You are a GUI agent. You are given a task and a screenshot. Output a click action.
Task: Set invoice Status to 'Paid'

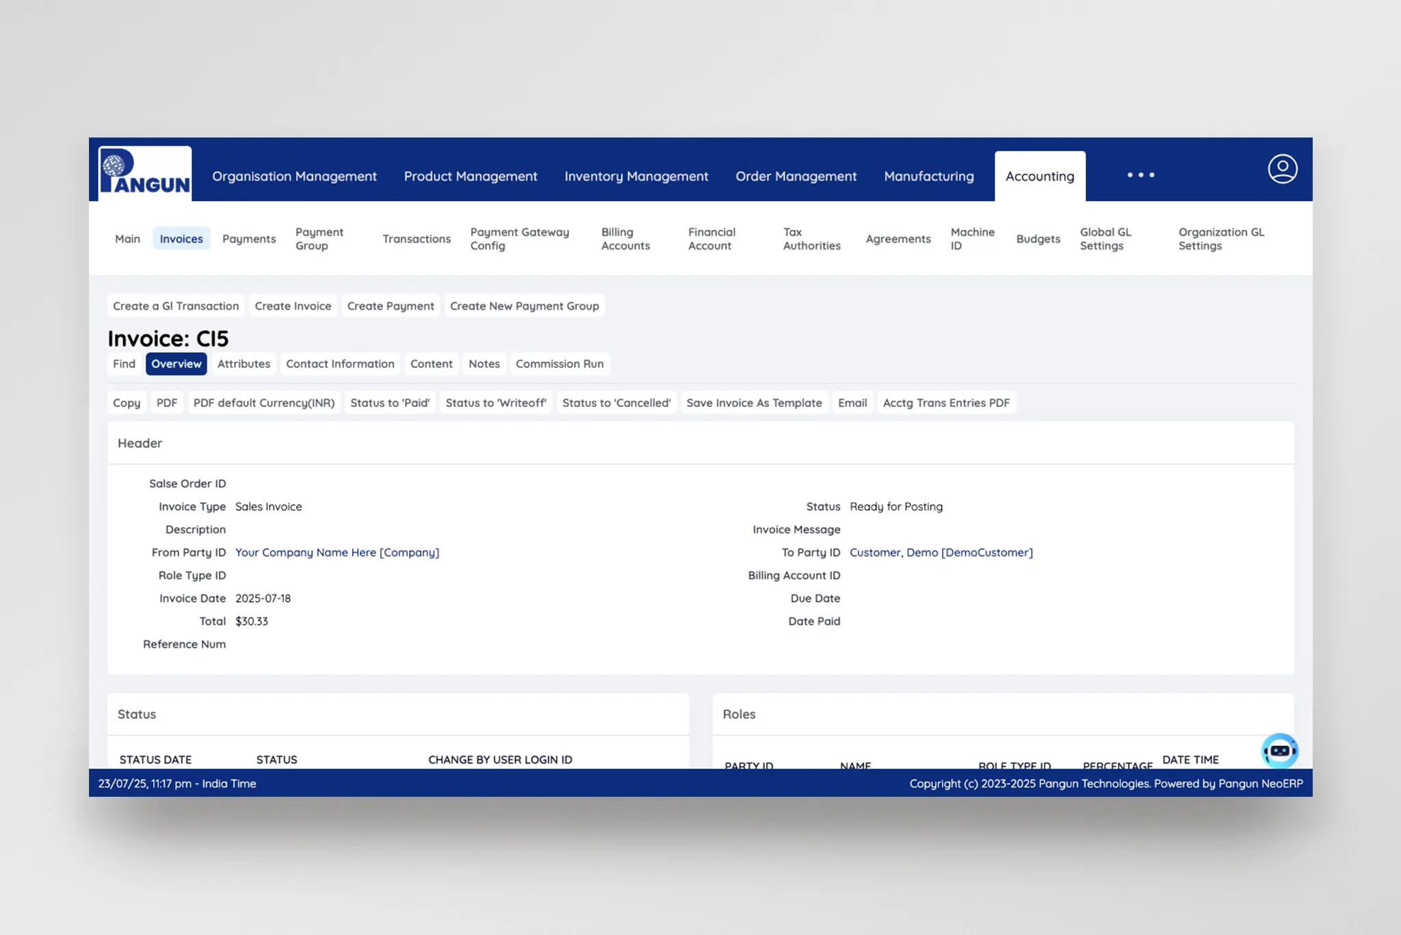(x=390, y=403)
